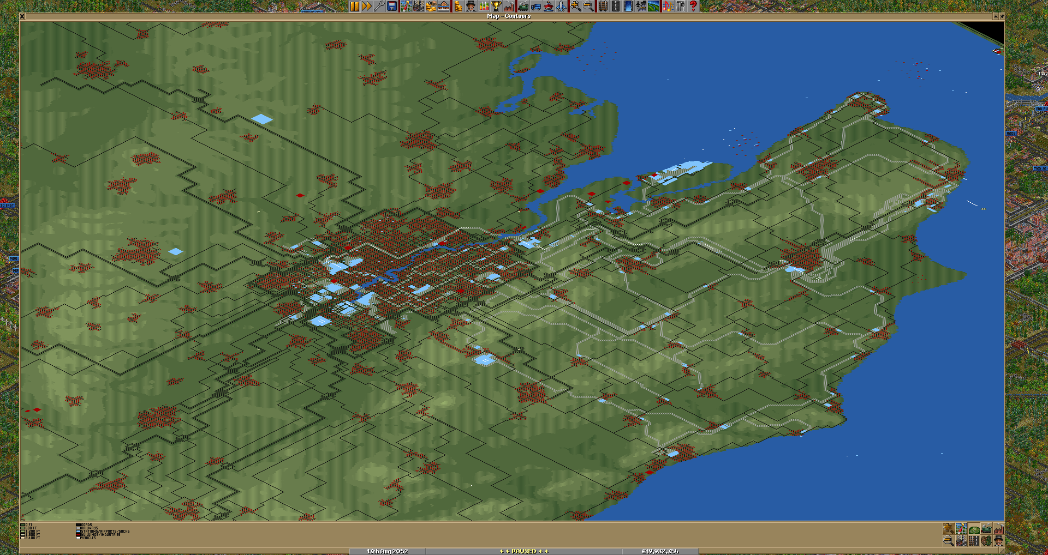Zoom out the smallmap with the magnifier
The image size is (1048, 555).
click(x=949, y=541)
